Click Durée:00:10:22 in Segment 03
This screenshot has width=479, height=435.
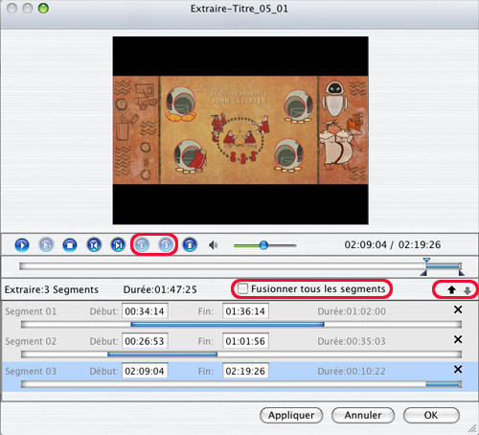[352, 371]
